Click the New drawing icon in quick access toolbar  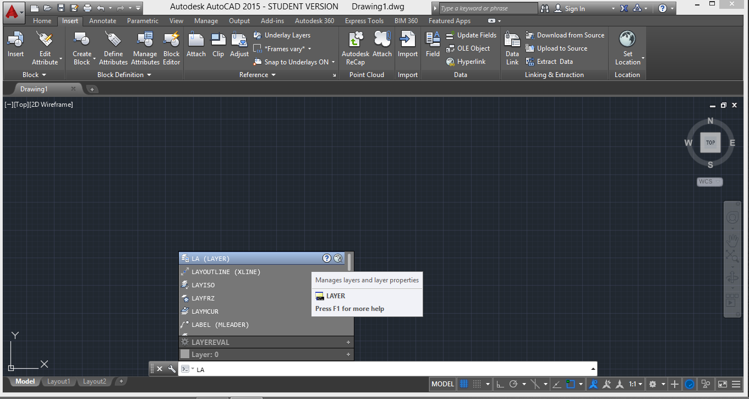tap(35, 8)
